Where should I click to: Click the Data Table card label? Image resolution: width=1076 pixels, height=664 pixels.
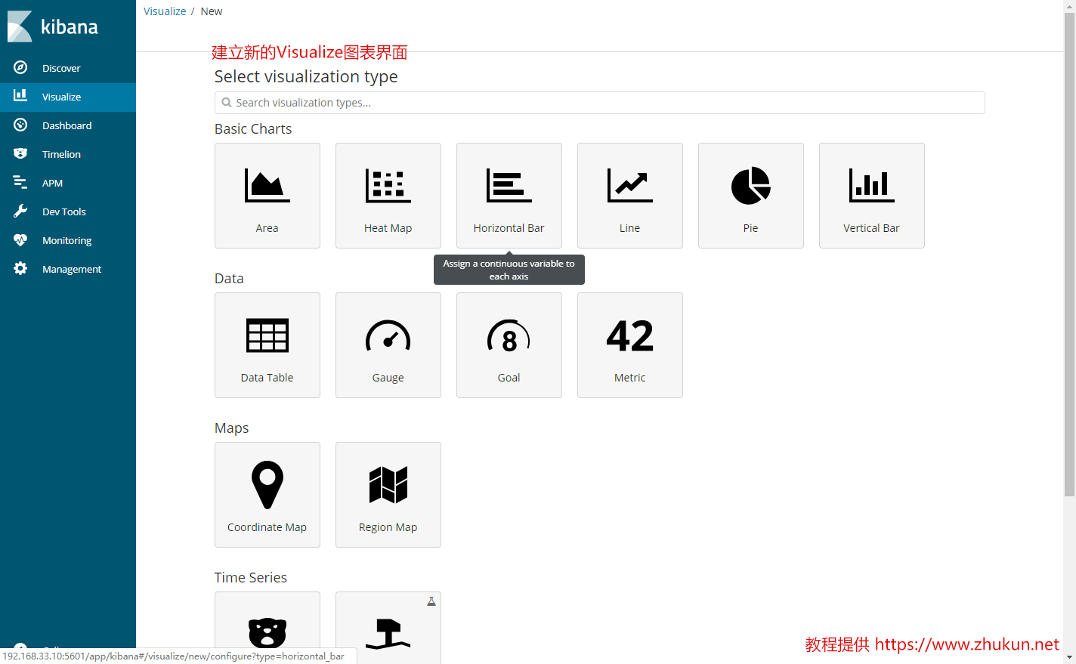[x=267, y=378]
